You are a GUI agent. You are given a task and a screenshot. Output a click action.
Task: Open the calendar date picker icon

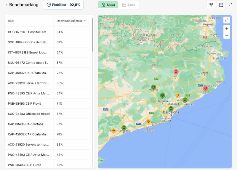pos(221,5)
